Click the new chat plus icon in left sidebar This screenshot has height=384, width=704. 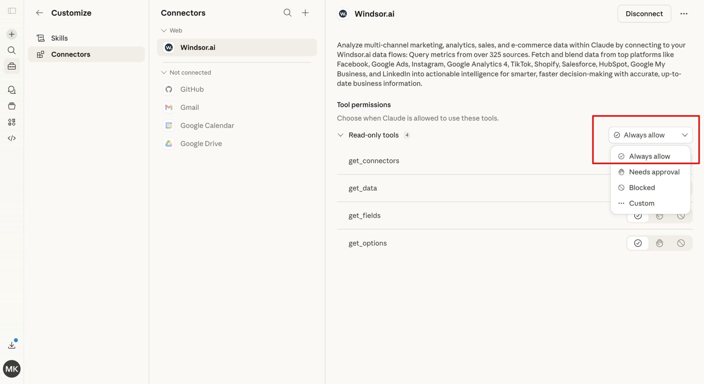tap(12, 34)
